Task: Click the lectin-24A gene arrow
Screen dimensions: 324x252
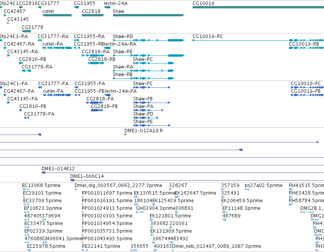Action: (x=107, y=7)
